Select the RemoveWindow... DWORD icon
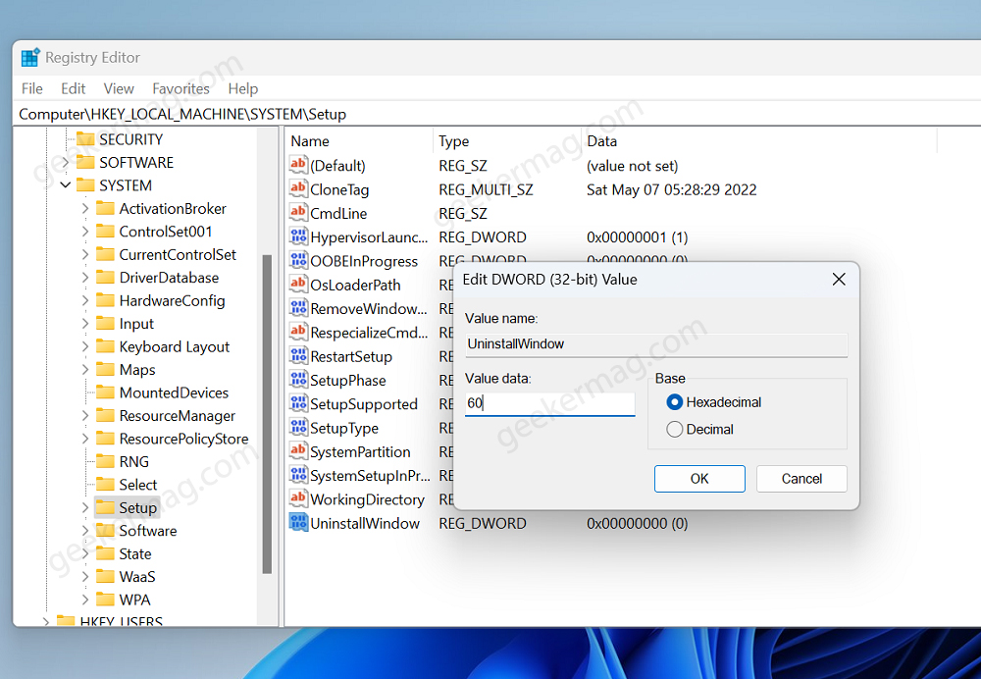The height and width of the screenshot is (679, 981). pos(298,308)
